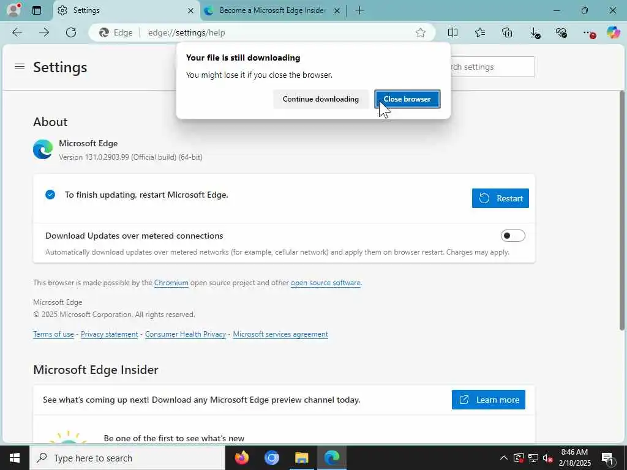
Task: Toggle Download Updates over metered connections
Action: [x=512, y=236]
